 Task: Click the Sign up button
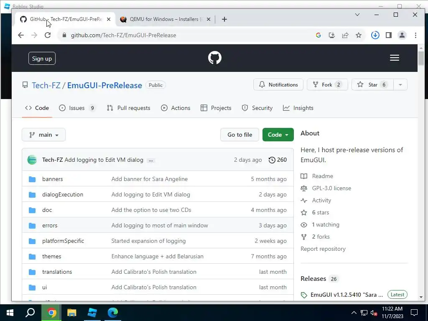point(42,59)
